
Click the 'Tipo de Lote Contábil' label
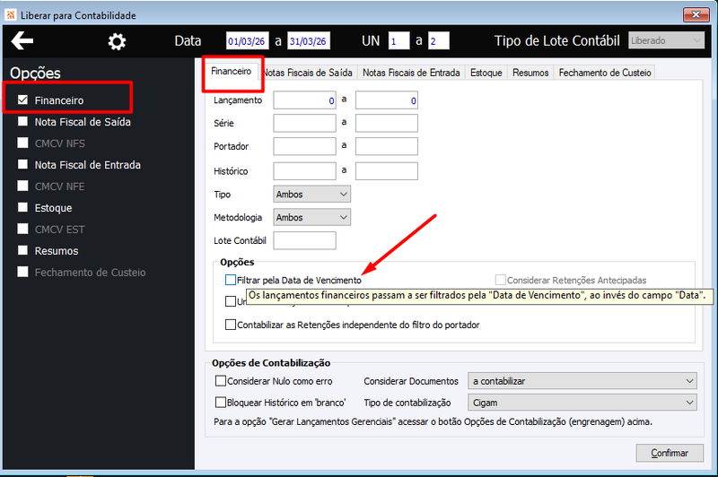pos(556,40)
